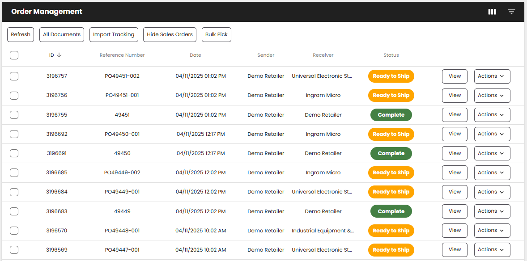Check the box for order 3196757

[x=14, y=76]
